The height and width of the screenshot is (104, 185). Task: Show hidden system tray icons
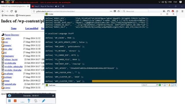[159, 2]
